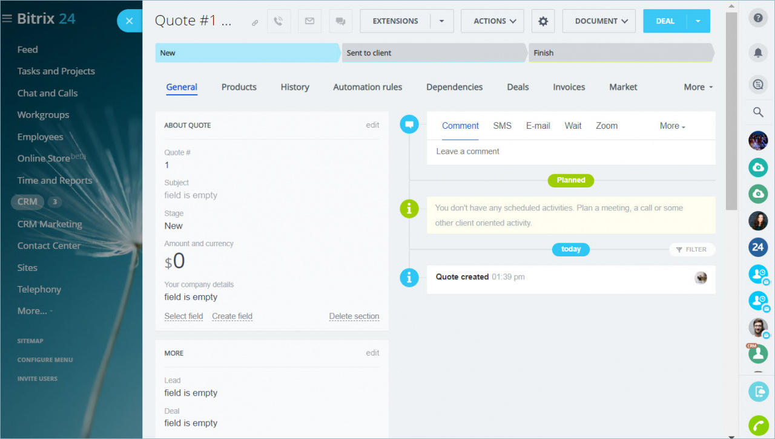The width and height of the screenshot is (775, 439).
Task: Set stage to Finish
Action: pyautogui.click(x=621, y=53)
